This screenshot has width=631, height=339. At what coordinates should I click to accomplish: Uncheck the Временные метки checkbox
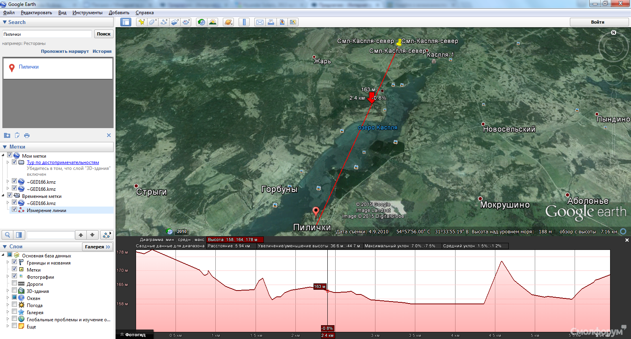(x=10, y=195)
